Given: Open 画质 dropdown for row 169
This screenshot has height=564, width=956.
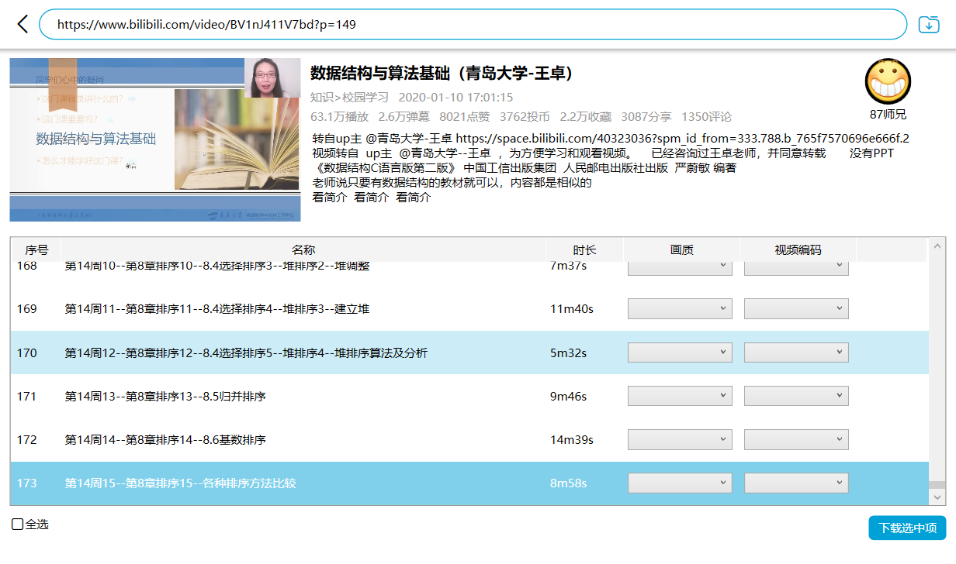Looking at the screenshot, I should [680, 309].
